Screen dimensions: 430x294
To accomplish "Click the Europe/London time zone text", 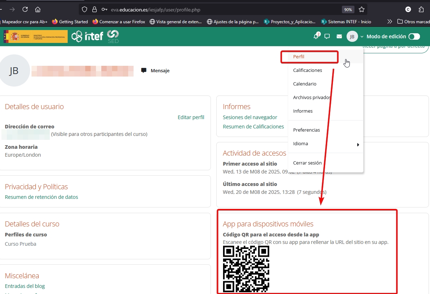I will coord(23,155).
